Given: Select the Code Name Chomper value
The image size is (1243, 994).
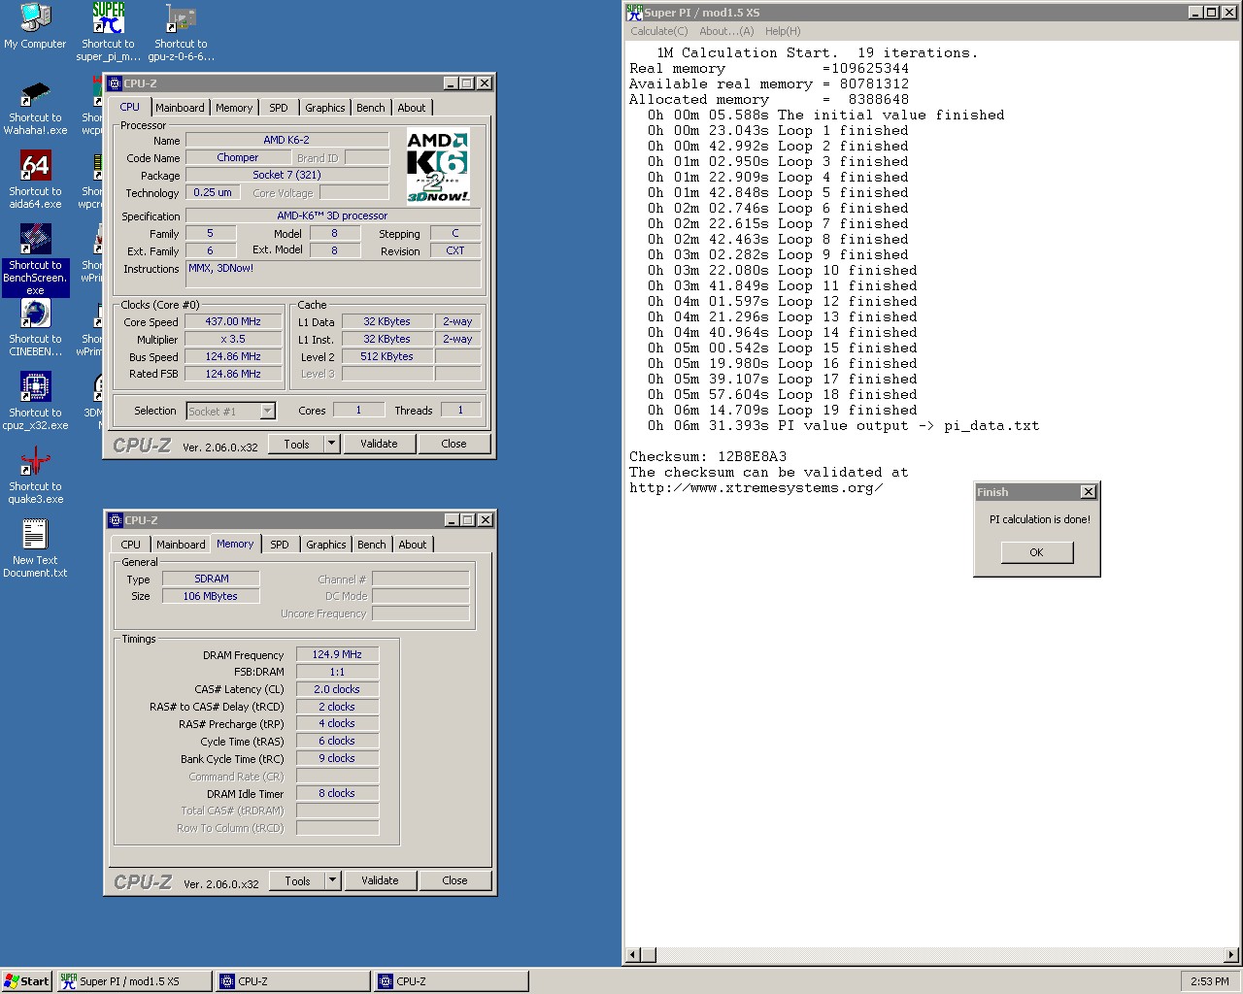Looking at the screenshot, I should point(238,157).
